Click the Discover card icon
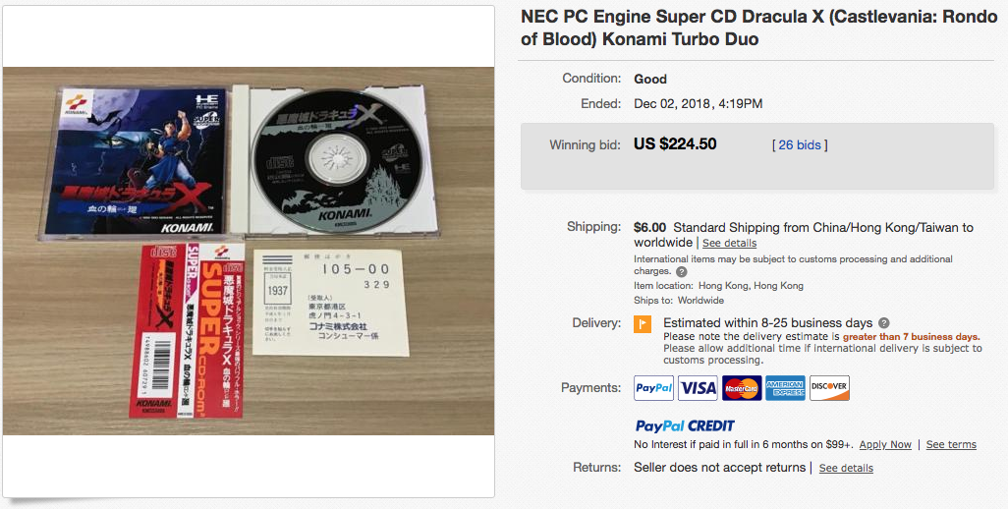 click(829, 388)
